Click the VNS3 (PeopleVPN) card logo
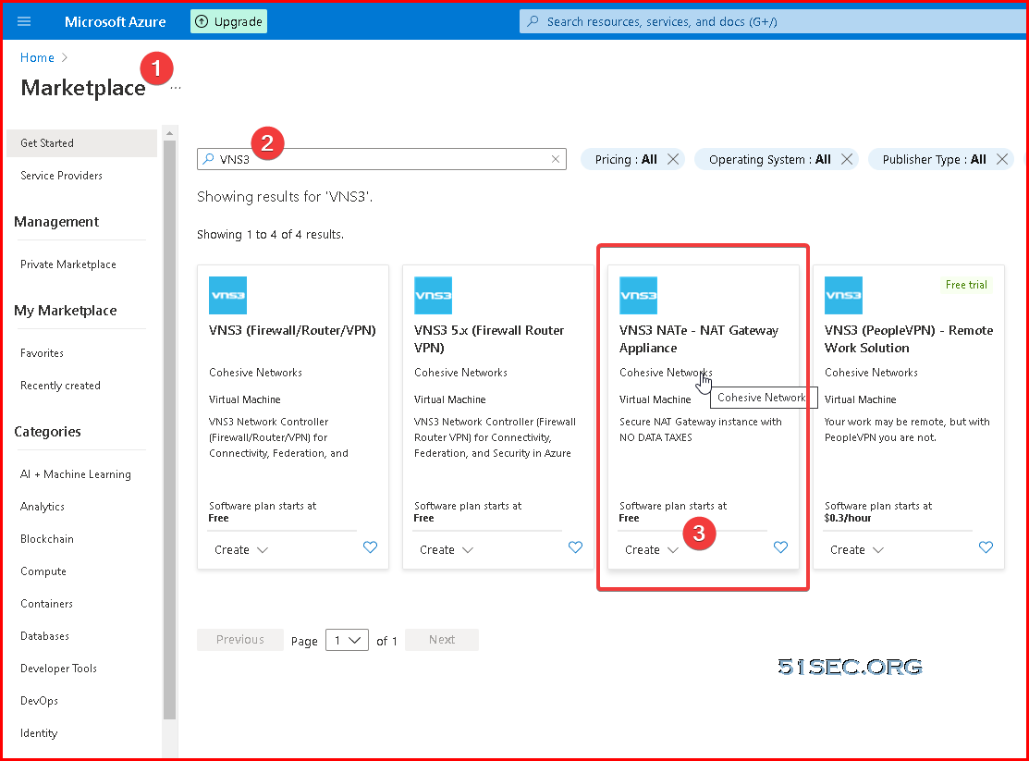The image size is (1029, 761). coord(843,296)
